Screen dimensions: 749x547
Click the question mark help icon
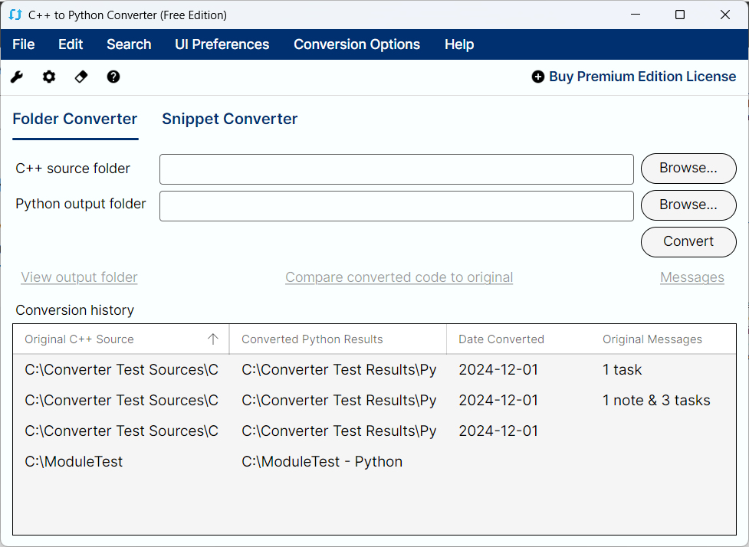[x=113, y=77]
